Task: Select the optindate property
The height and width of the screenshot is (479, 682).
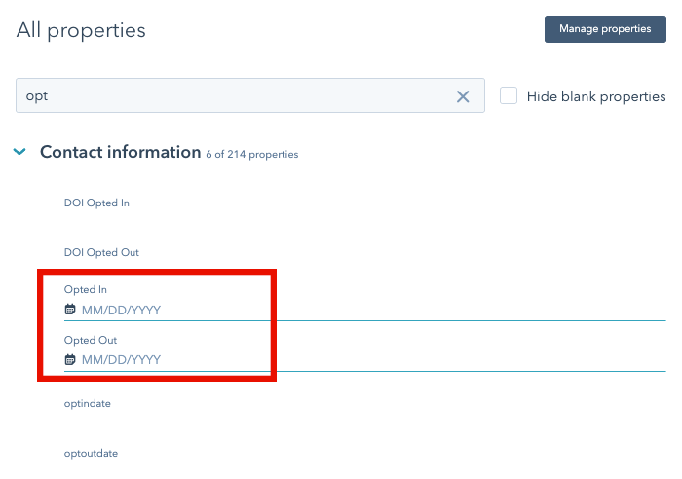Action: click(88, 404)
